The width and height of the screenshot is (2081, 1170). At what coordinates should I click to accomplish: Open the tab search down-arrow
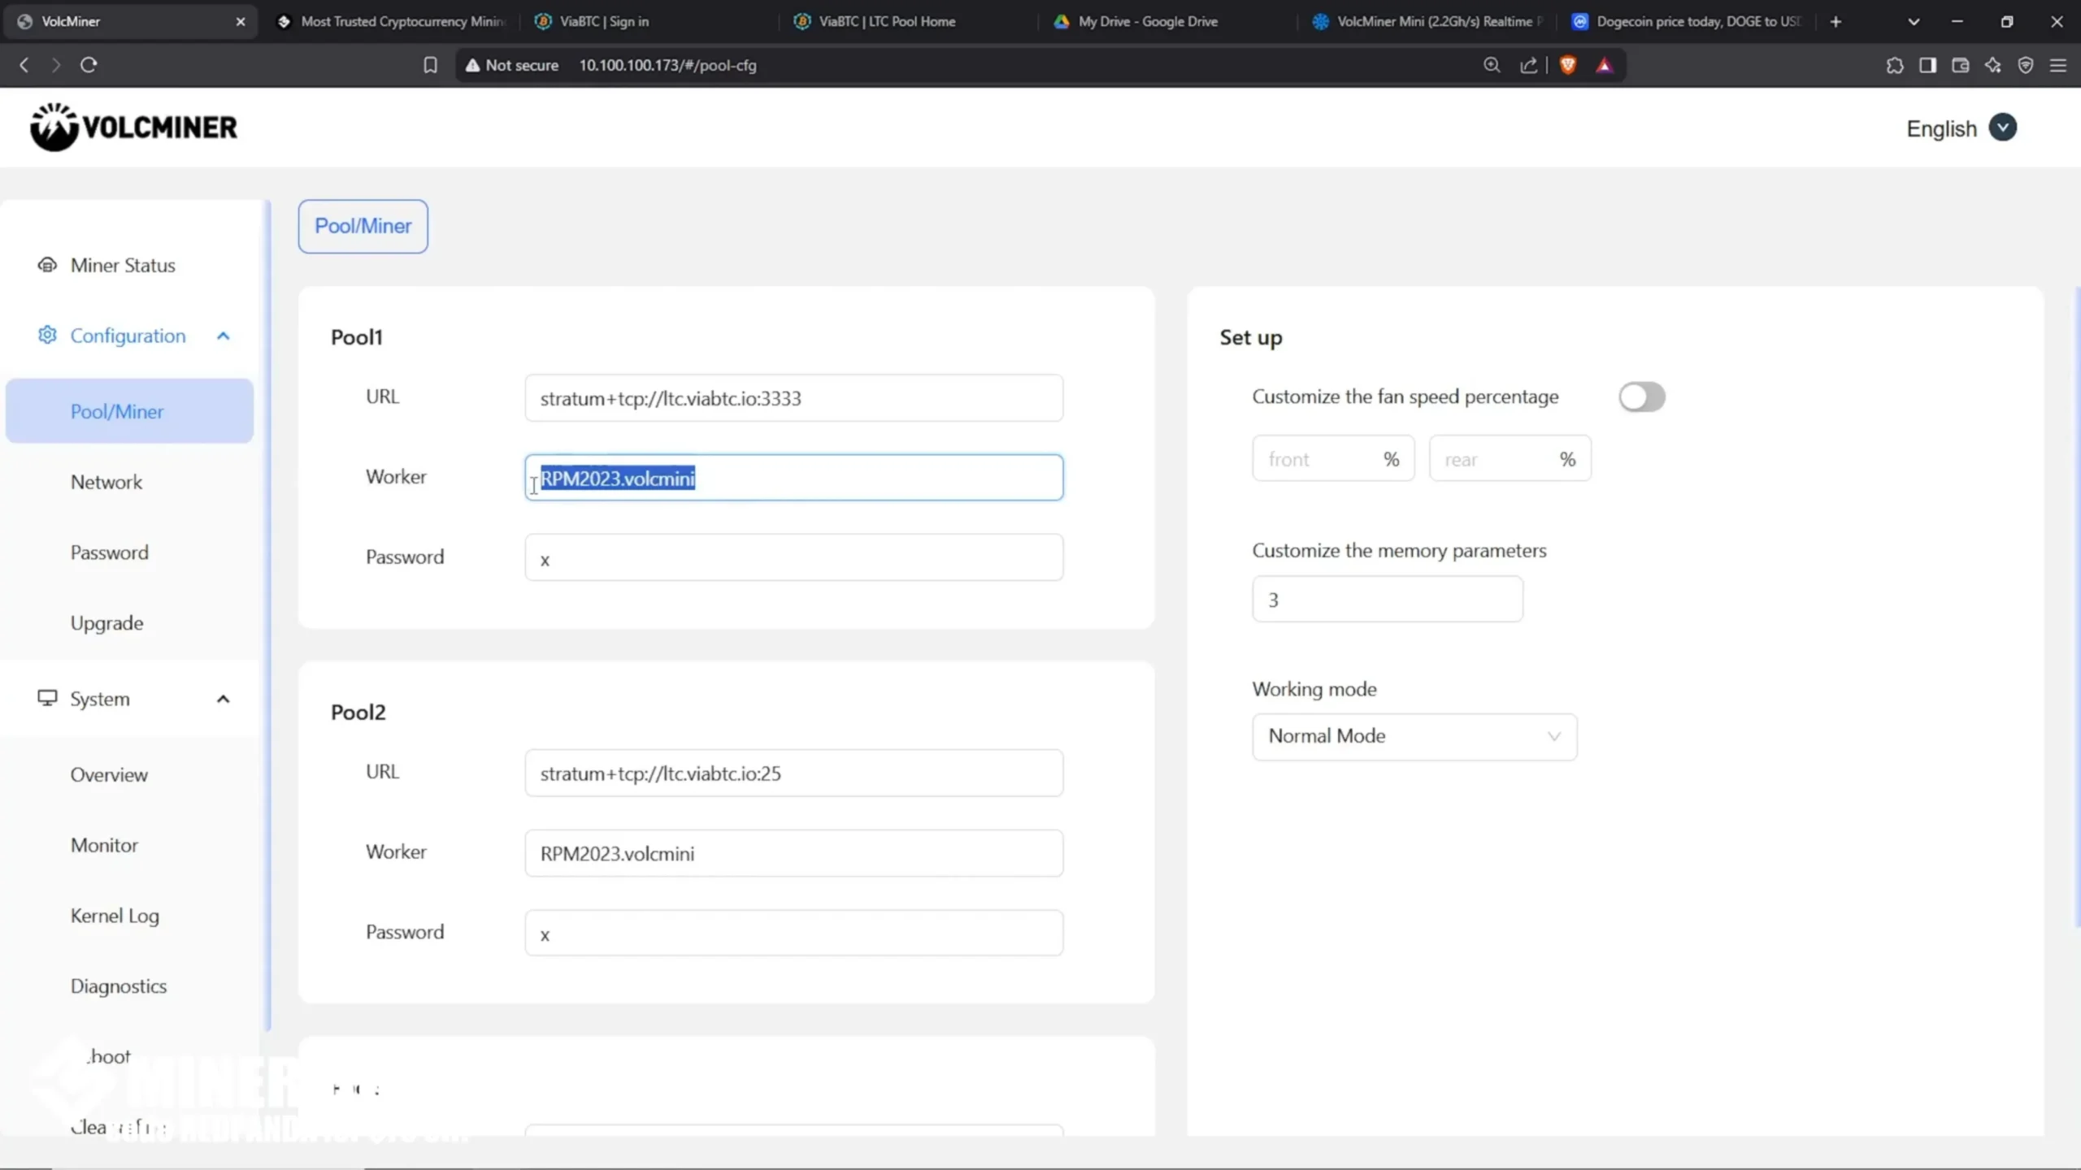click(x=1914, y=22)
